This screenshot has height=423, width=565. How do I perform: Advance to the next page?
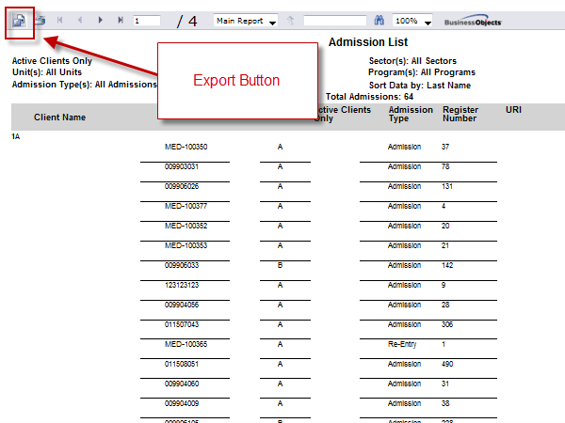101,20
